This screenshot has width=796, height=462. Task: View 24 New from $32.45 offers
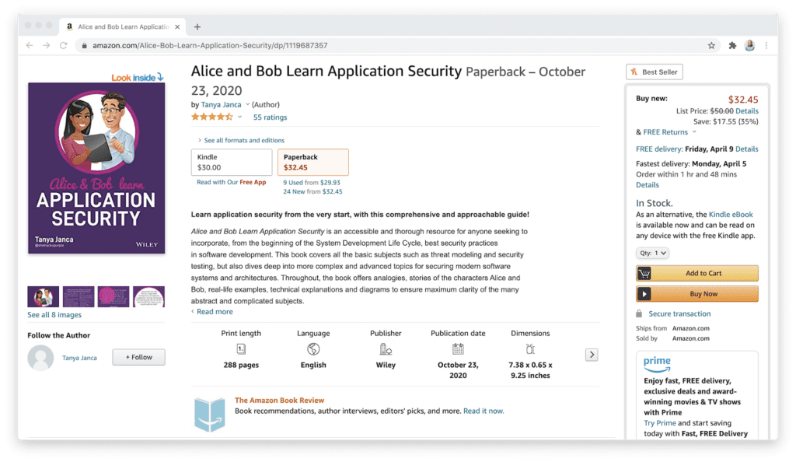pyautogui.click(x=312, y=192)
